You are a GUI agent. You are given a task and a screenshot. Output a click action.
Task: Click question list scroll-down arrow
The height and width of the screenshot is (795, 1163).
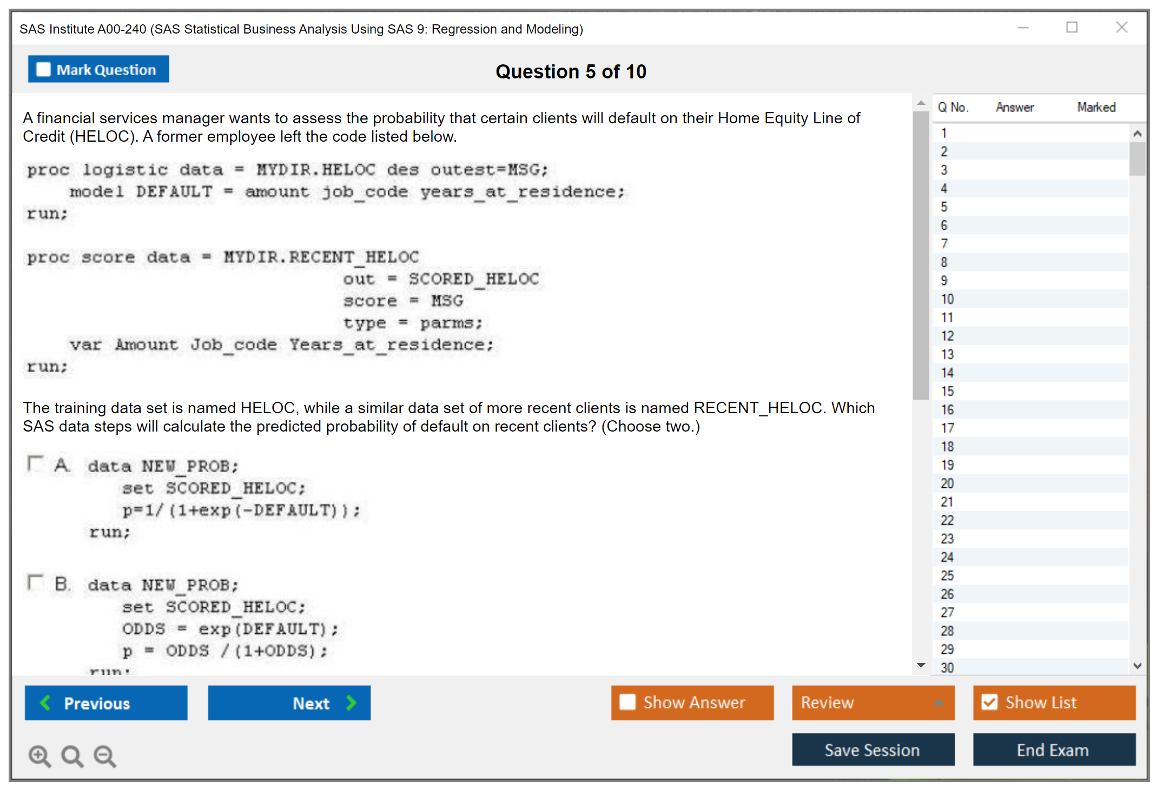pyautogui.click(x=1137, y=666)
